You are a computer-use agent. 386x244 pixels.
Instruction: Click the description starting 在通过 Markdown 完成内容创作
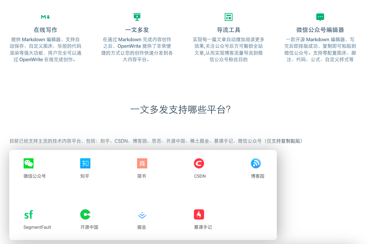coord(137,50)
